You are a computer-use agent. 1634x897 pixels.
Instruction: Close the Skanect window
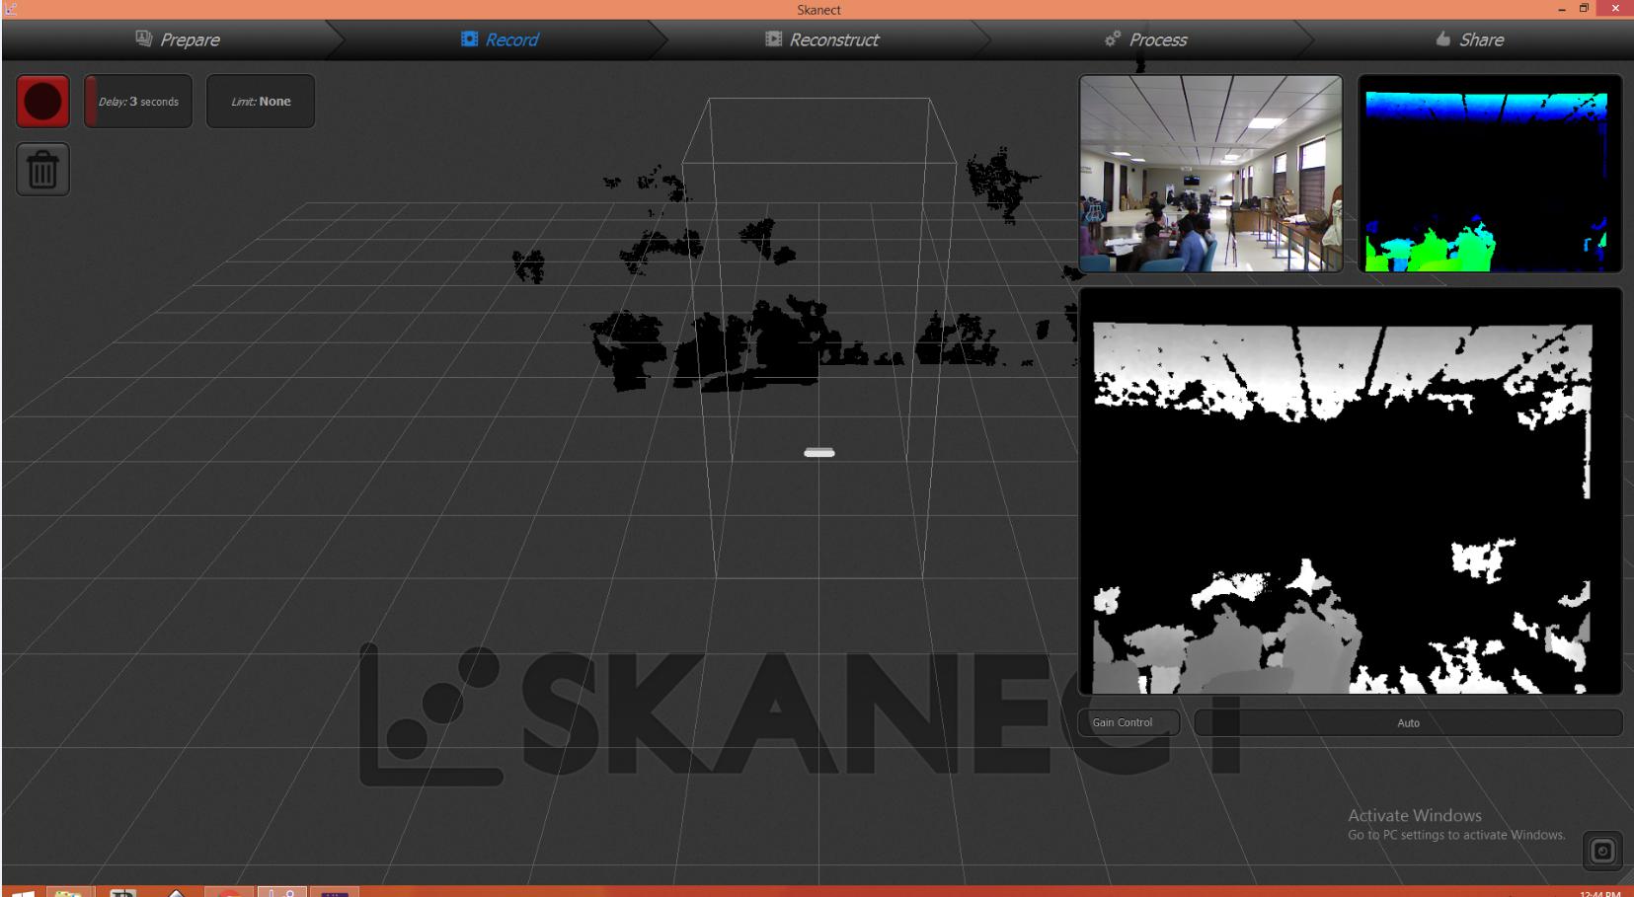(1615, 9)
